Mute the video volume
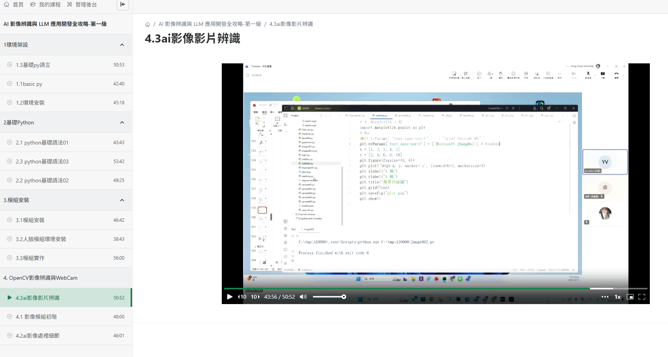The width and height of the screenshot is (668, 357). coord(303,297)
